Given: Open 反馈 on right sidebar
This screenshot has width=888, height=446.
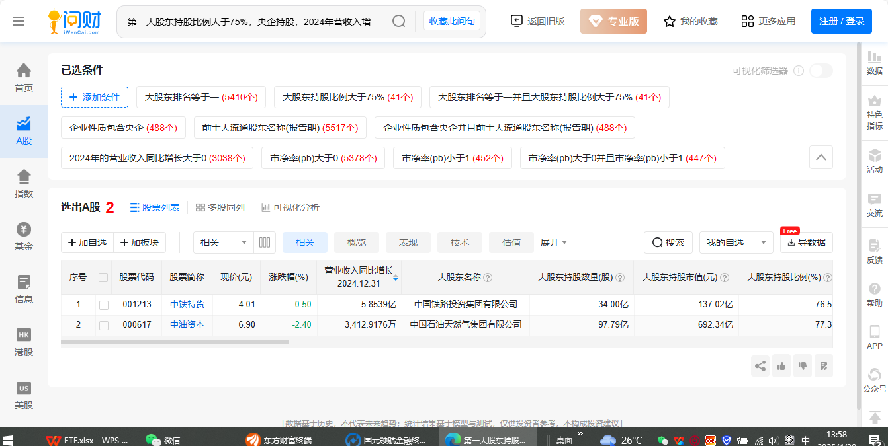Looking at the screenshot, I should pos(875,252).
